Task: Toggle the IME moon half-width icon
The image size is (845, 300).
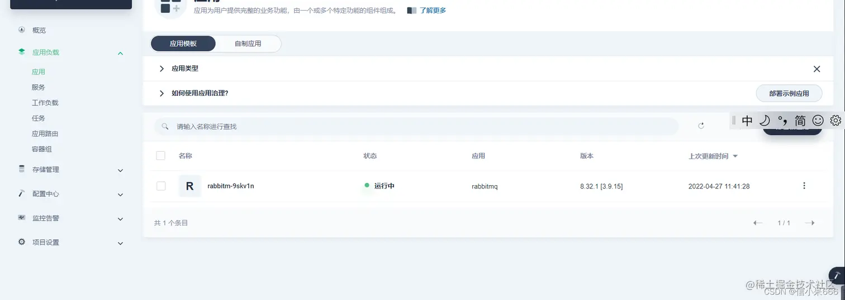Action: pos(765,120)
